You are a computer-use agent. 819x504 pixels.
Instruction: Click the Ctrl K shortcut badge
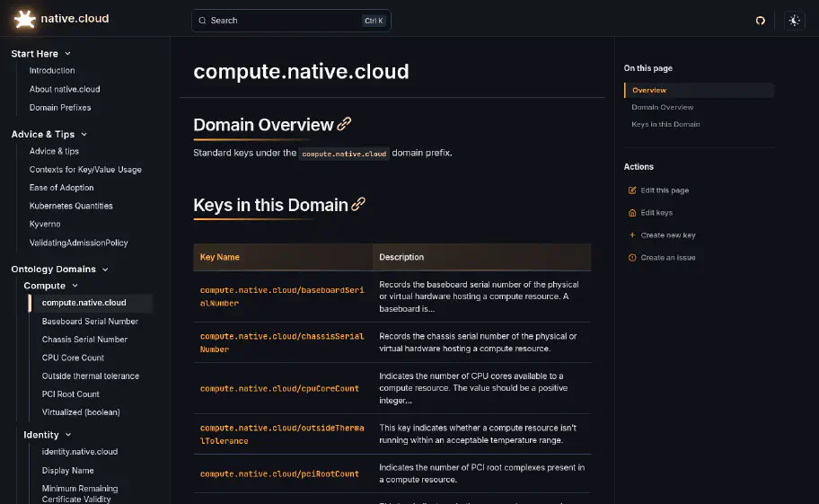point(374,21)
